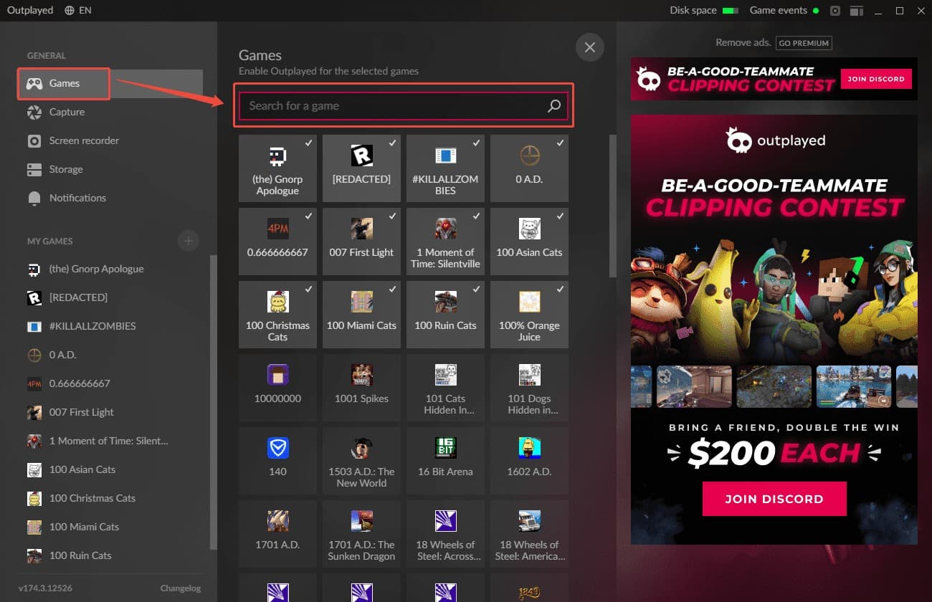Select the 10000000 game tile
This screenshot has height=602, width=932.
tap(277, 388)
